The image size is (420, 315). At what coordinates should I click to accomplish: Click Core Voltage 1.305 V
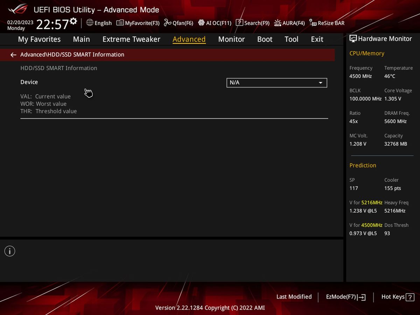pyautogui.click(x=393, y=99)
